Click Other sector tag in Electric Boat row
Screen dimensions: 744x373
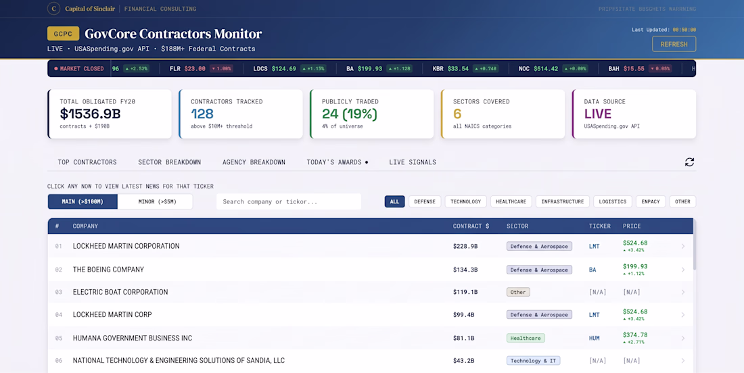[x=518, y=292]
